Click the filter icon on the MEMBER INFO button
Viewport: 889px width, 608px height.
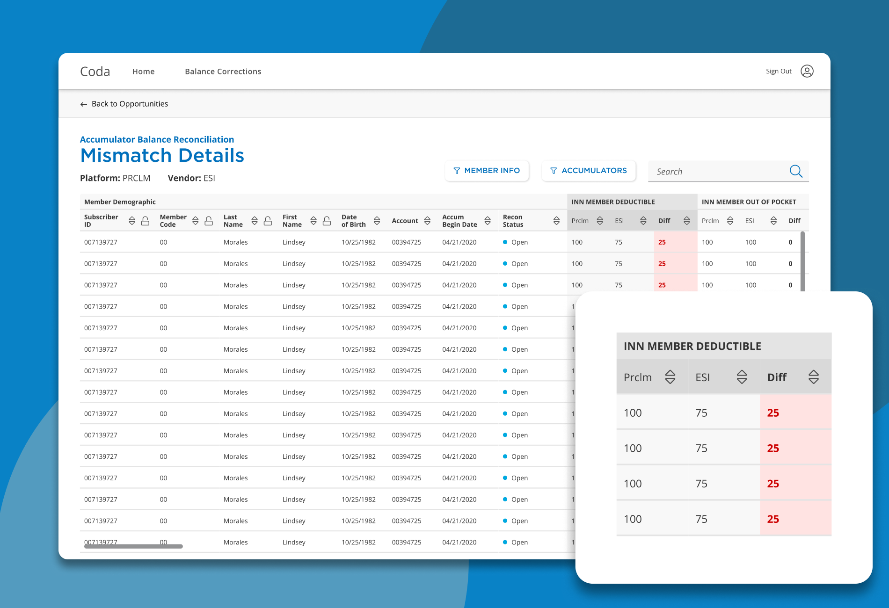457,171
